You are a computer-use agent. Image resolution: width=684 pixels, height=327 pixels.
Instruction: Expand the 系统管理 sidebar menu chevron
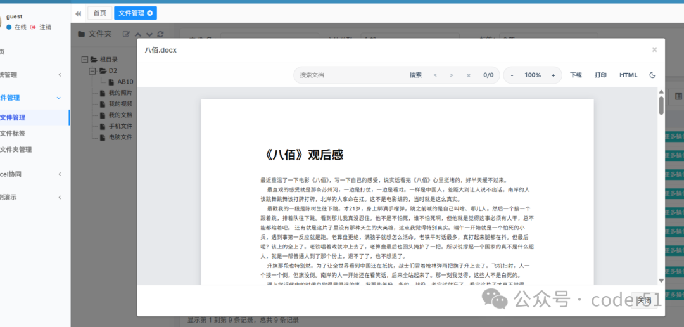[x=60, y=75]
